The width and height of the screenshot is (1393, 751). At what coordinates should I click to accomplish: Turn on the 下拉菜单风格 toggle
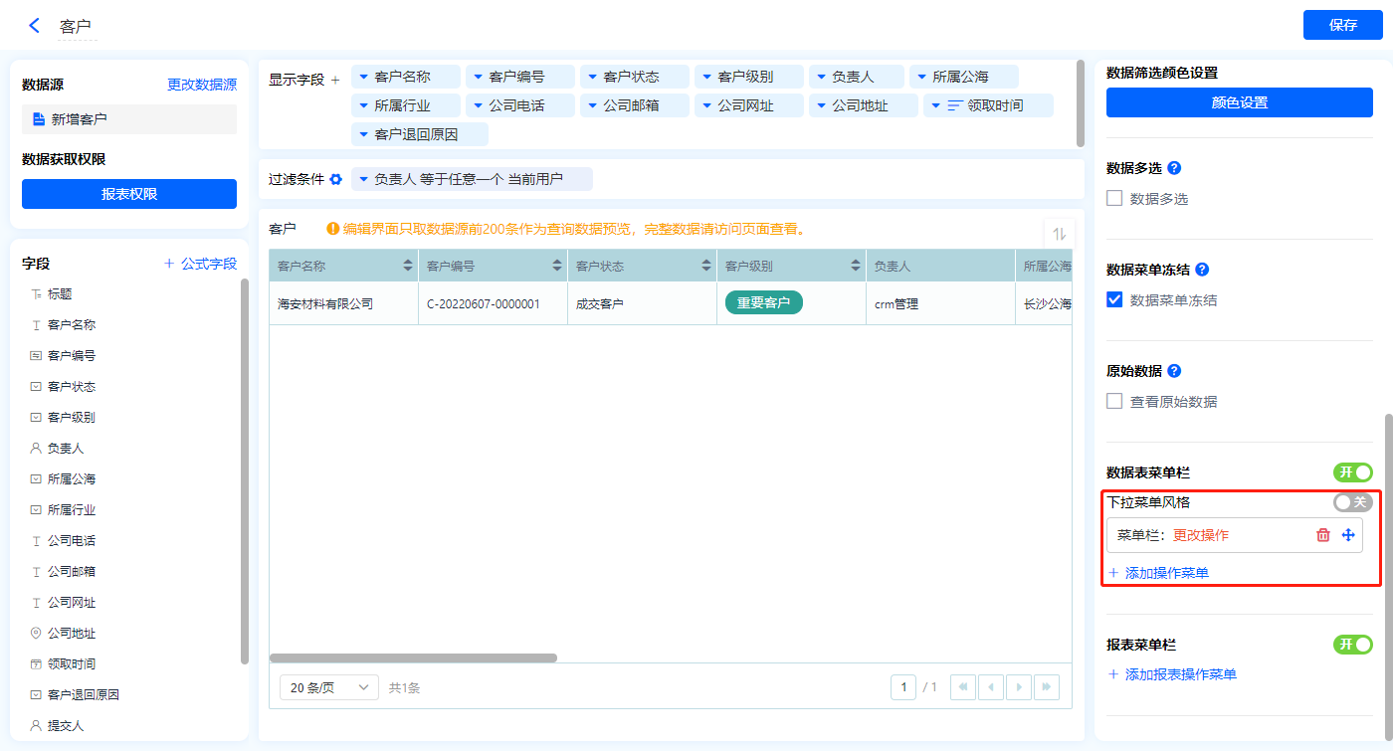[x=1352, y=502]
